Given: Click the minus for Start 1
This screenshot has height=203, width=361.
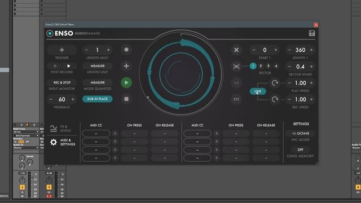Looking at the screenshot, I should (254, 50).
